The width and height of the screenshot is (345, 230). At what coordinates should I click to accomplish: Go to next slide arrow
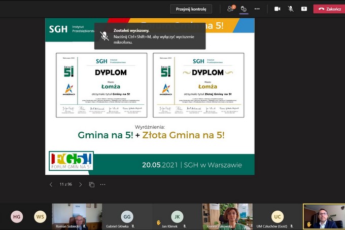click(80, 184)
